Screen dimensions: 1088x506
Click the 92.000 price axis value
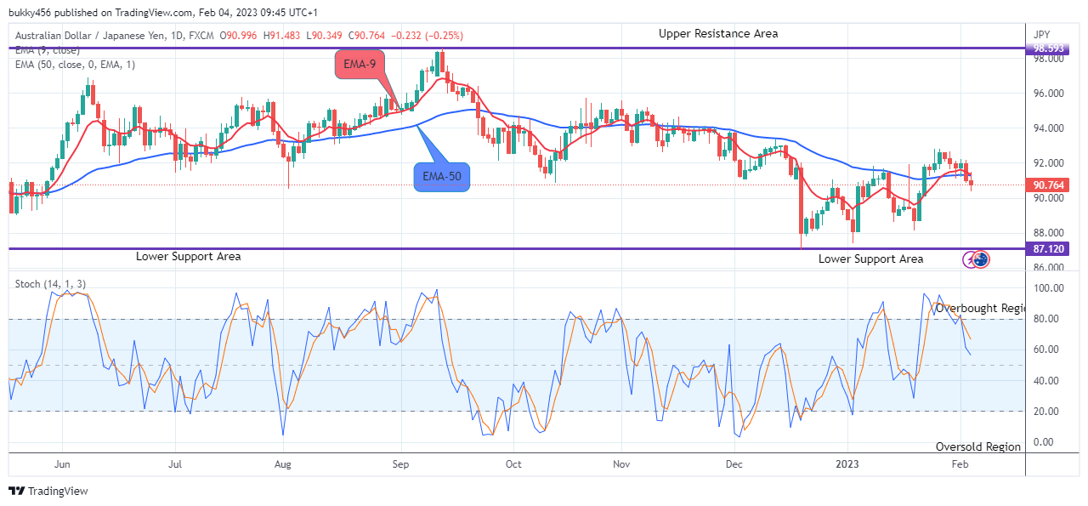point(1051,163)
